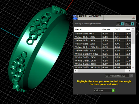Select the Yellow Gold:18KY row
Screen dimensions: 139x104
[x=103, y=44]
